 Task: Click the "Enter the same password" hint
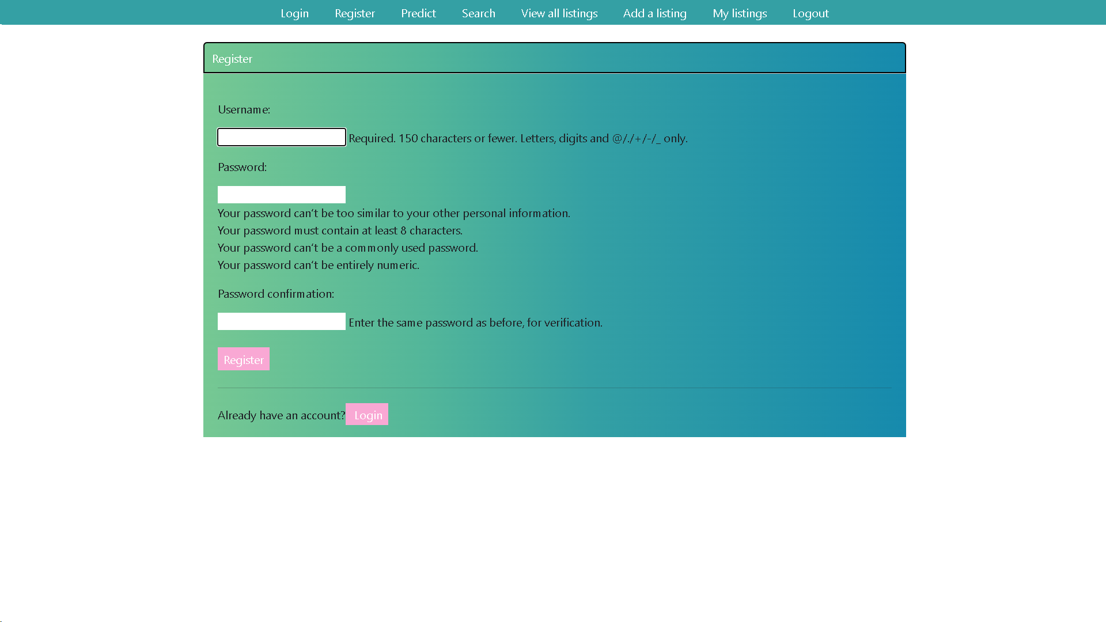475,323
